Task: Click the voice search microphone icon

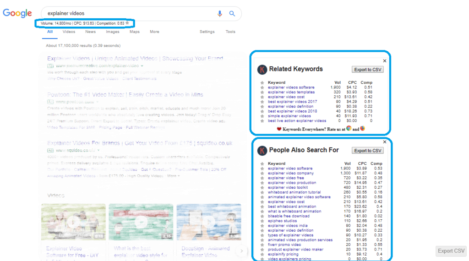Action: [x=219, y=13]
